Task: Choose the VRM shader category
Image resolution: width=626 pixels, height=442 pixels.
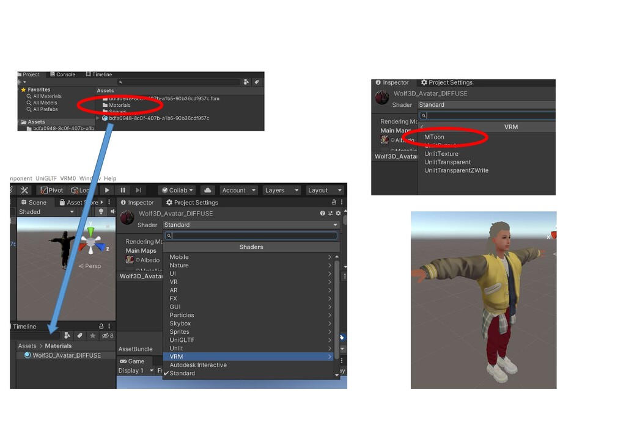Action: pyautogui.click(x=248, y=357)
